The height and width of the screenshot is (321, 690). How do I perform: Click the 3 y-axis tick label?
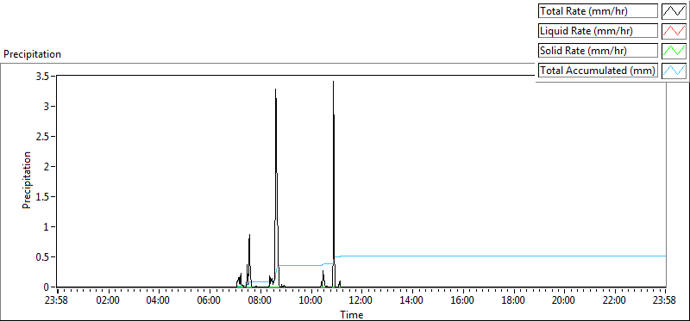(47, 106)
